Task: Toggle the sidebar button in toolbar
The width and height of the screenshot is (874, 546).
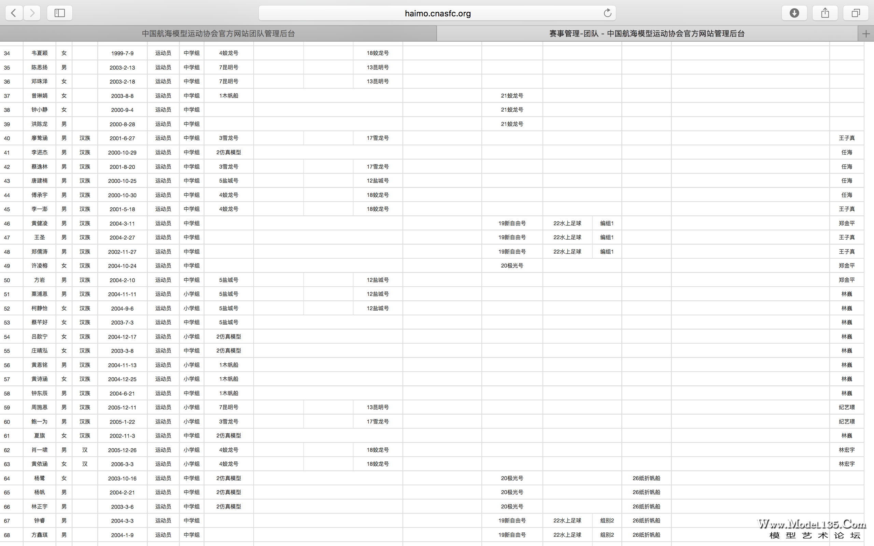Action: click(60, 13)
